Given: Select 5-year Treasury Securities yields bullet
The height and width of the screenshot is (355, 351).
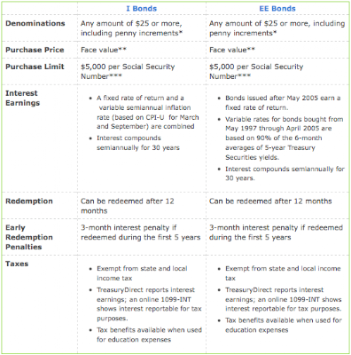Looking at the screenshot, I should click(285, 138).
